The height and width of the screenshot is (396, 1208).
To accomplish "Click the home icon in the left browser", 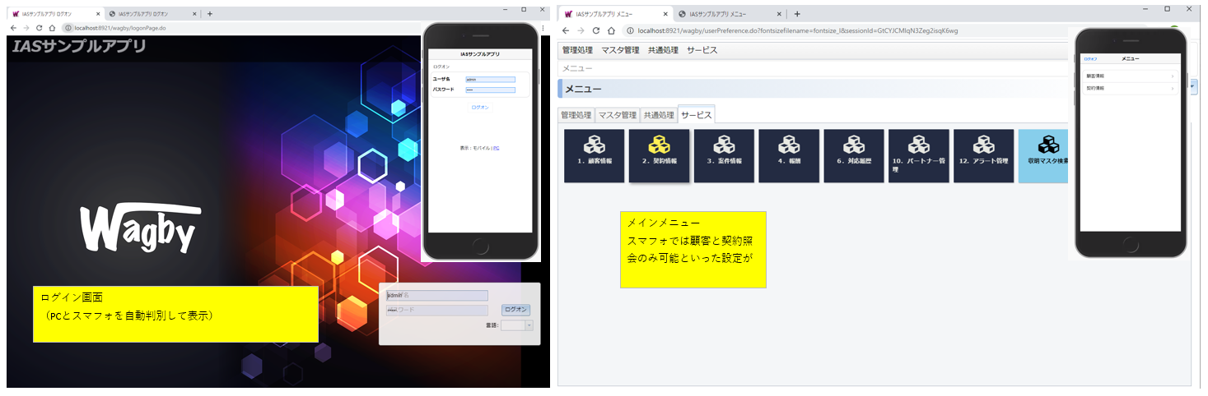I will point(53,27).
